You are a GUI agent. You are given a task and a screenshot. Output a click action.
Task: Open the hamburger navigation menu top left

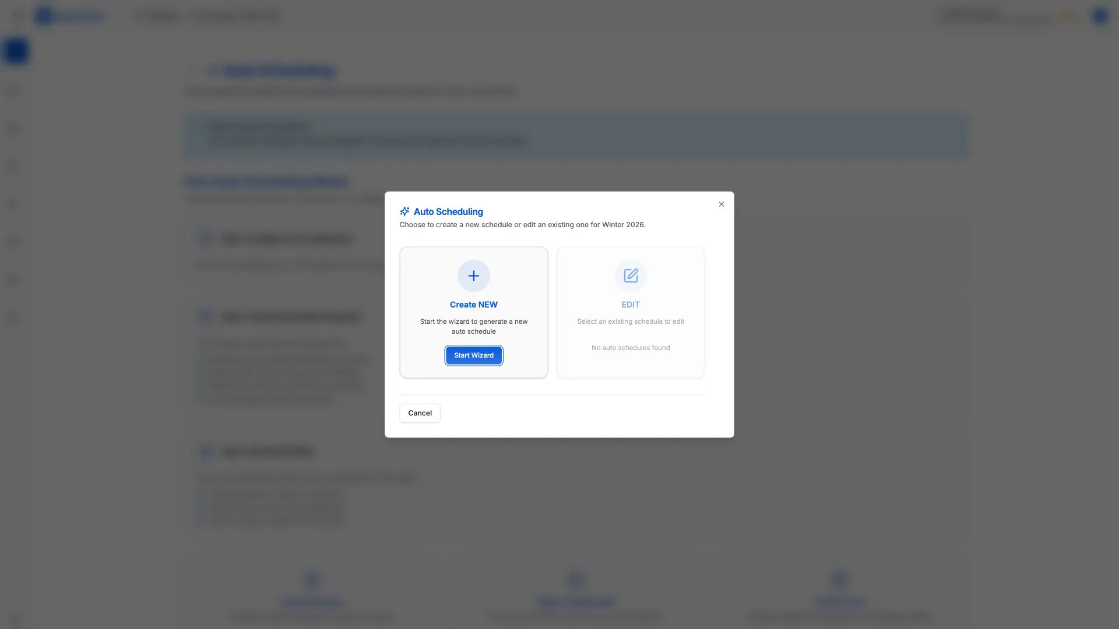(x=17, y=16)
